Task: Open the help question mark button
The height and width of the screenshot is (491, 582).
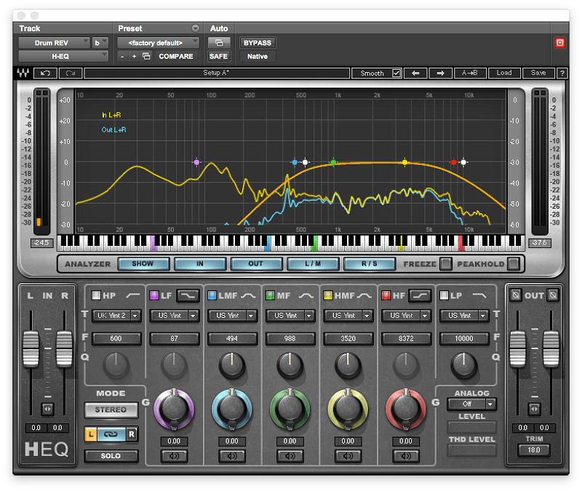Action: click(562, 73)
